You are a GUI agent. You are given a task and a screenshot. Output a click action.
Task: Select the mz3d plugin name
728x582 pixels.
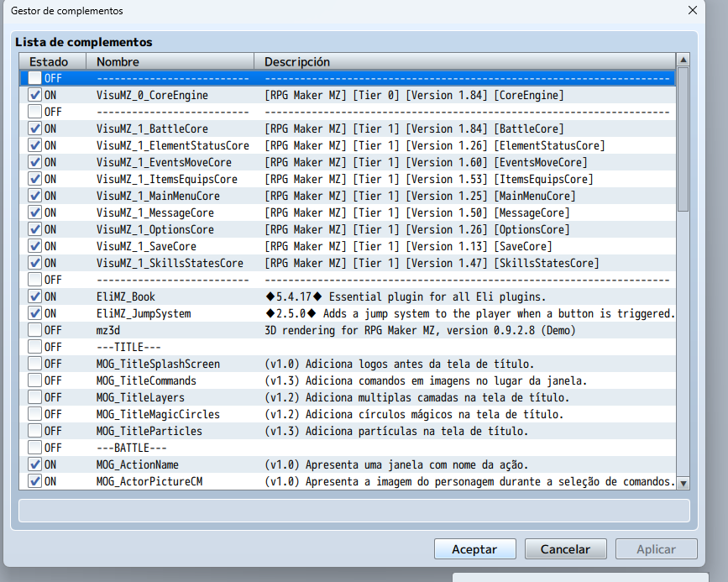(107, 330)
